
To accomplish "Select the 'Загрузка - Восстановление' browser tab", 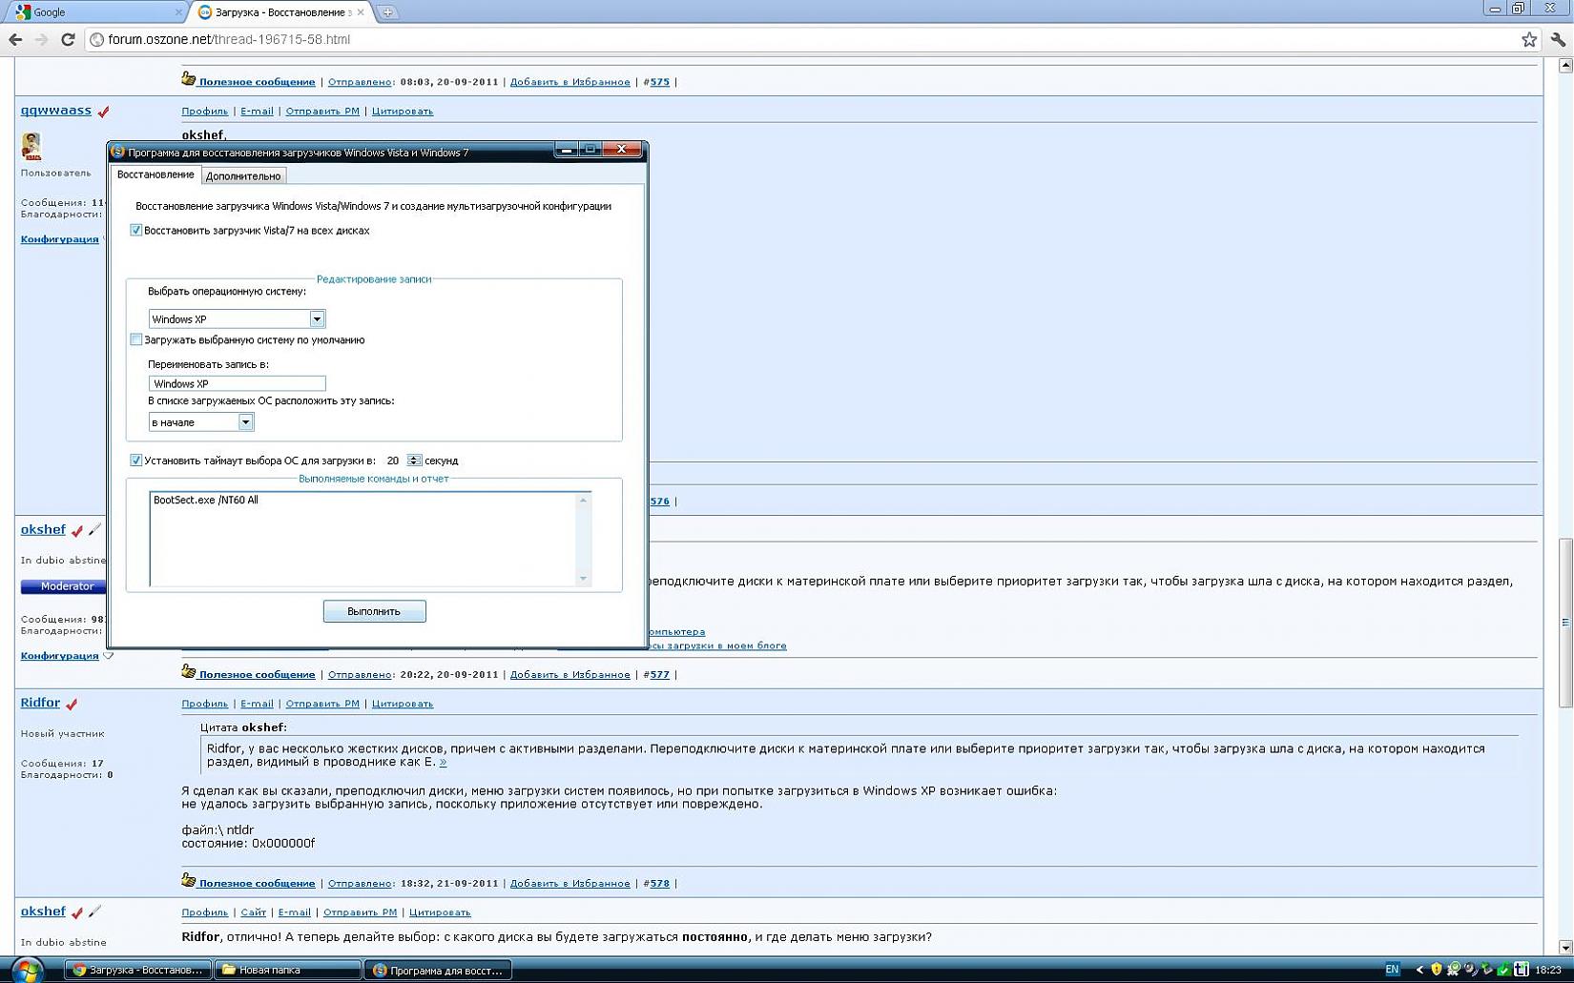I will (281, 12).
